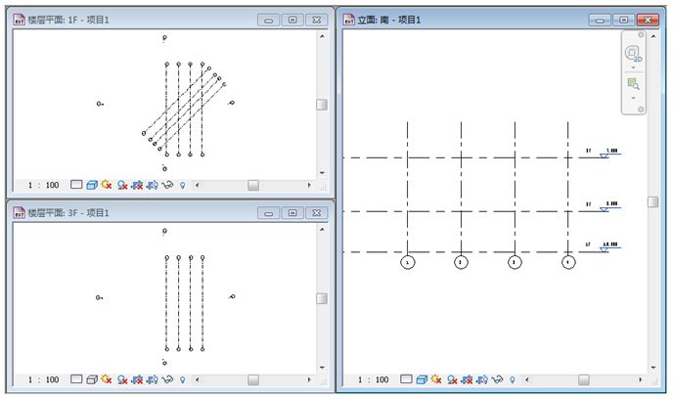Click Detail Level icon in 1F plan view

pos(76,184)
